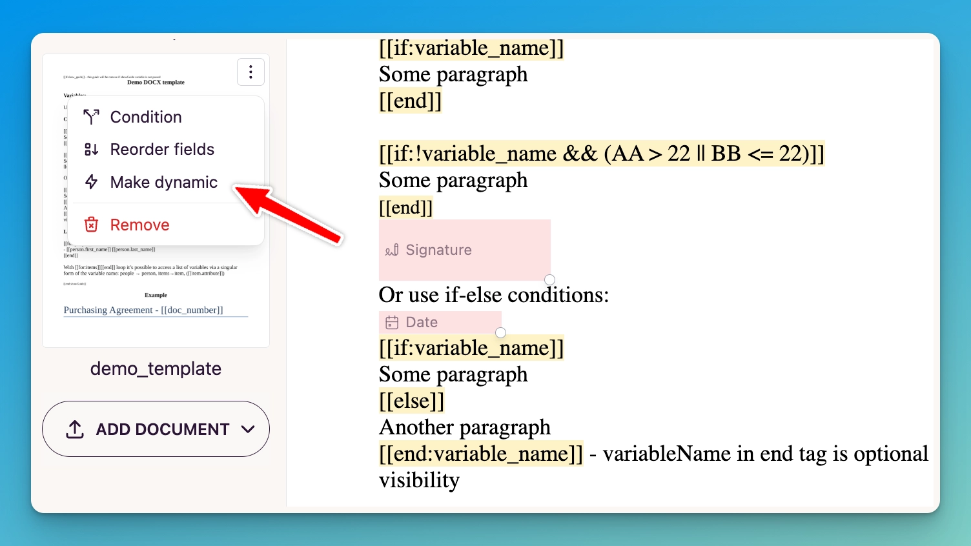Screen dimensions: 971x546
Task: Click the Condition branch icon
Action: tap(92, 117)
